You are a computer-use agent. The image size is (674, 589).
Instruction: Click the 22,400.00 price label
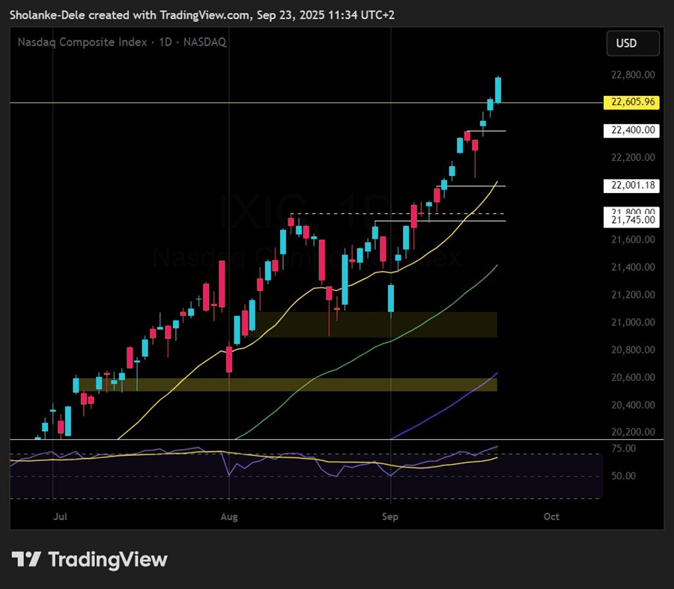point(631,130)
